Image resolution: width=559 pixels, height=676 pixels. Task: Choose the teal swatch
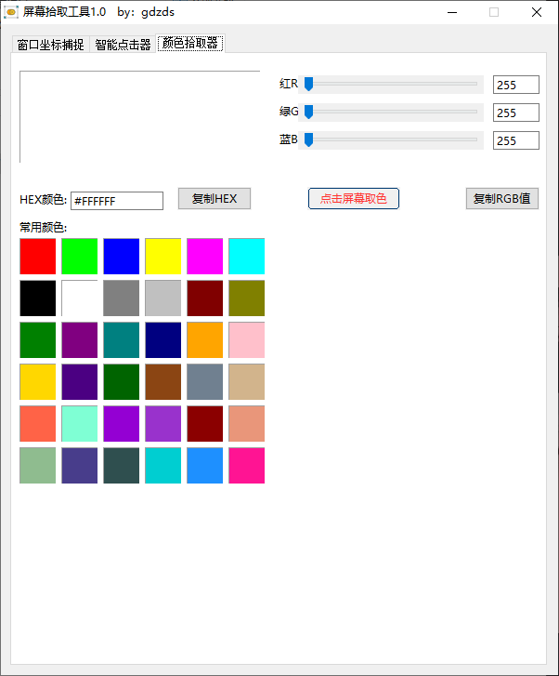122,339
